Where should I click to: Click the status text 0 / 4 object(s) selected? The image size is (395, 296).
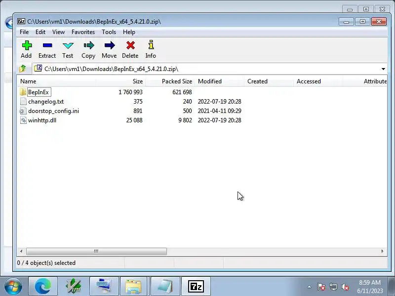coord(46,263)
